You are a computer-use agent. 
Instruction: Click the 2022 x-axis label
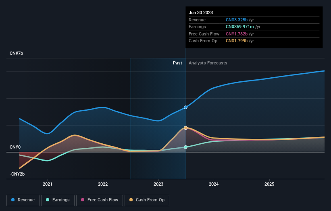pyautogui.click(x=103, y=184)
